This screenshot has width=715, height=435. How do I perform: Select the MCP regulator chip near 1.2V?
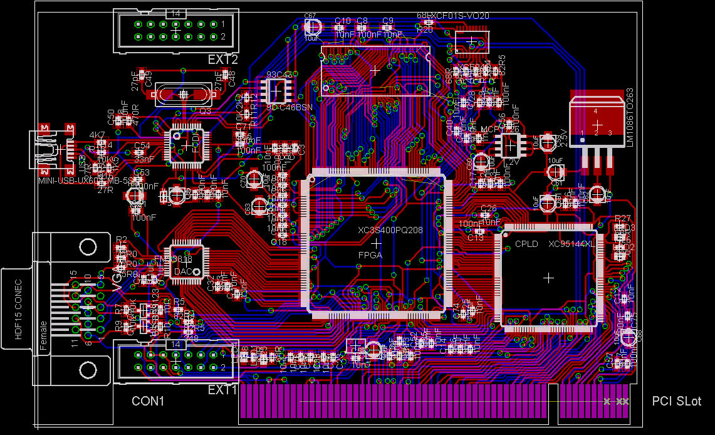510,145
